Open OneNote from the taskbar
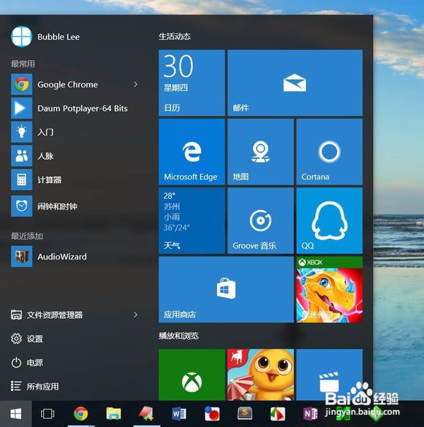Viewport: 424px width, 427px height. click(x=310, y=414)
